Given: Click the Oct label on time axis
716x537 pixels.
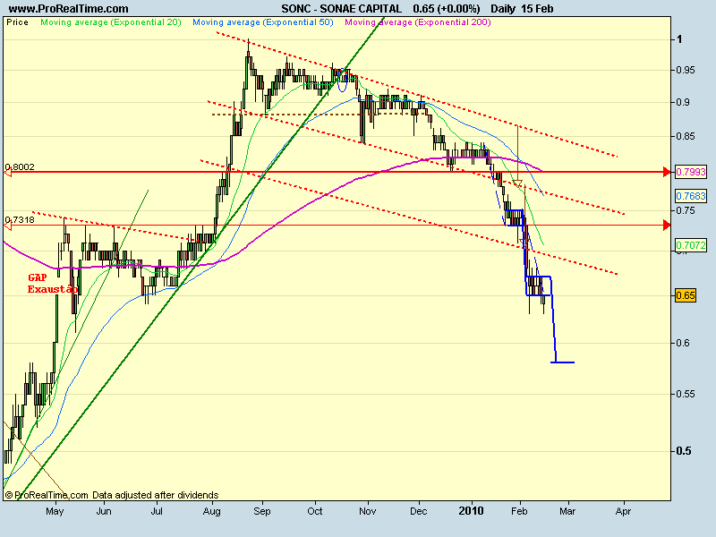Looking at the screenshot, I should [315, 511].
